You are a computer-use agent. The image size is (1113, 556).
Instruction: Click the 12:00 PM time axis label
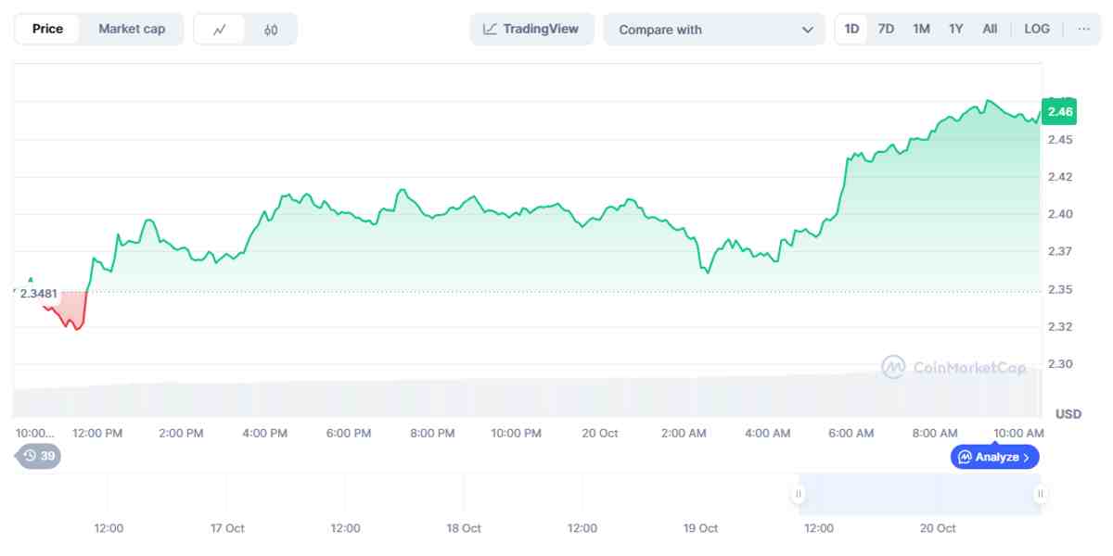(96, 434)
